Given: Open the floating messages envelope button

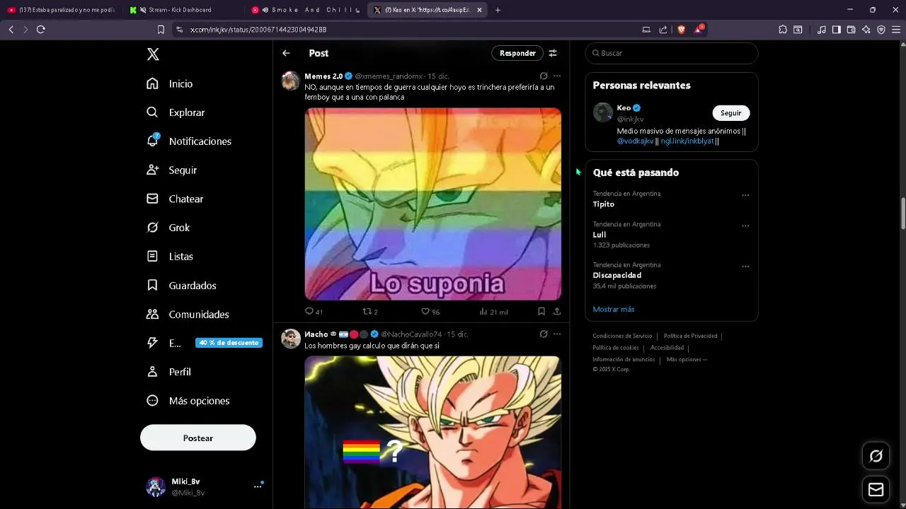Looking at the screenshot, I should [876, 489].
